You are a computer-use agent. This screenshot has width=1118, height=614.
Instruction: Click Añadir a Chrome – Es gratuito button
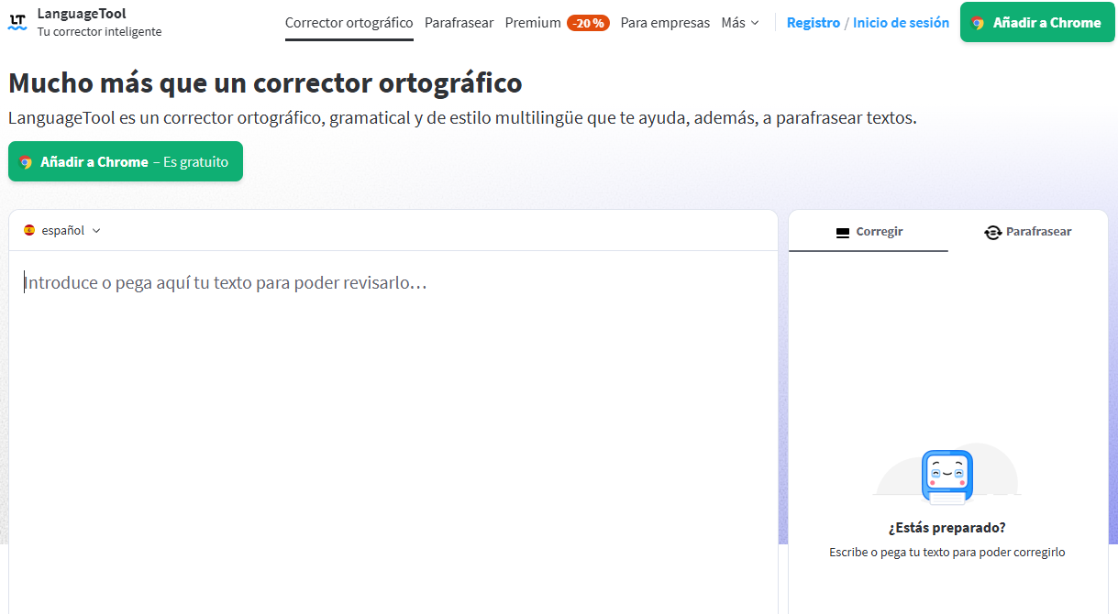(x=126, y=161)
